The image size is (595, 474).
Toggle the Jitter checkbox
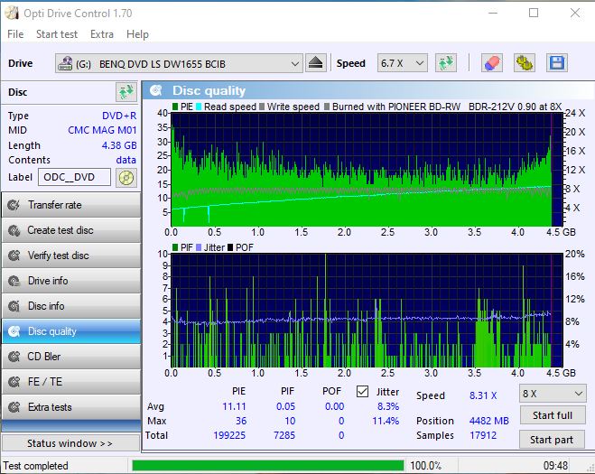(363, 392)
